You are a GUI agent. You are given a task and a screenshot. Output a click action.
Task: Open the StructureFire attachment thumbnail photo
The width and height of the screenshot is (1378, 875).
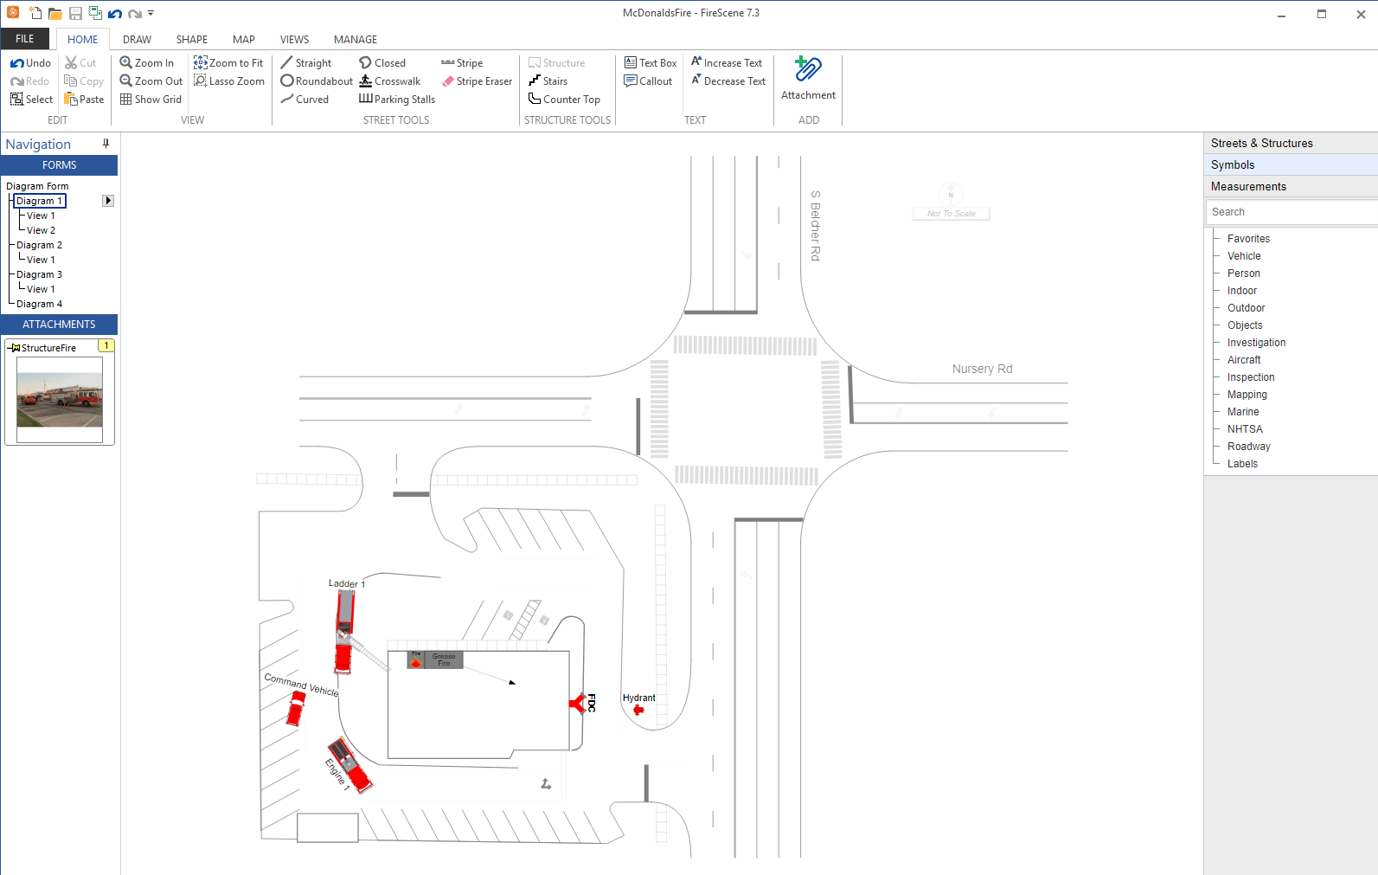coord(60,400)
